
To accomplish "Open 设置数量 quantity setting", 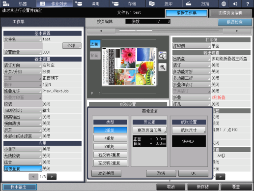I will (x=23, y=52).
